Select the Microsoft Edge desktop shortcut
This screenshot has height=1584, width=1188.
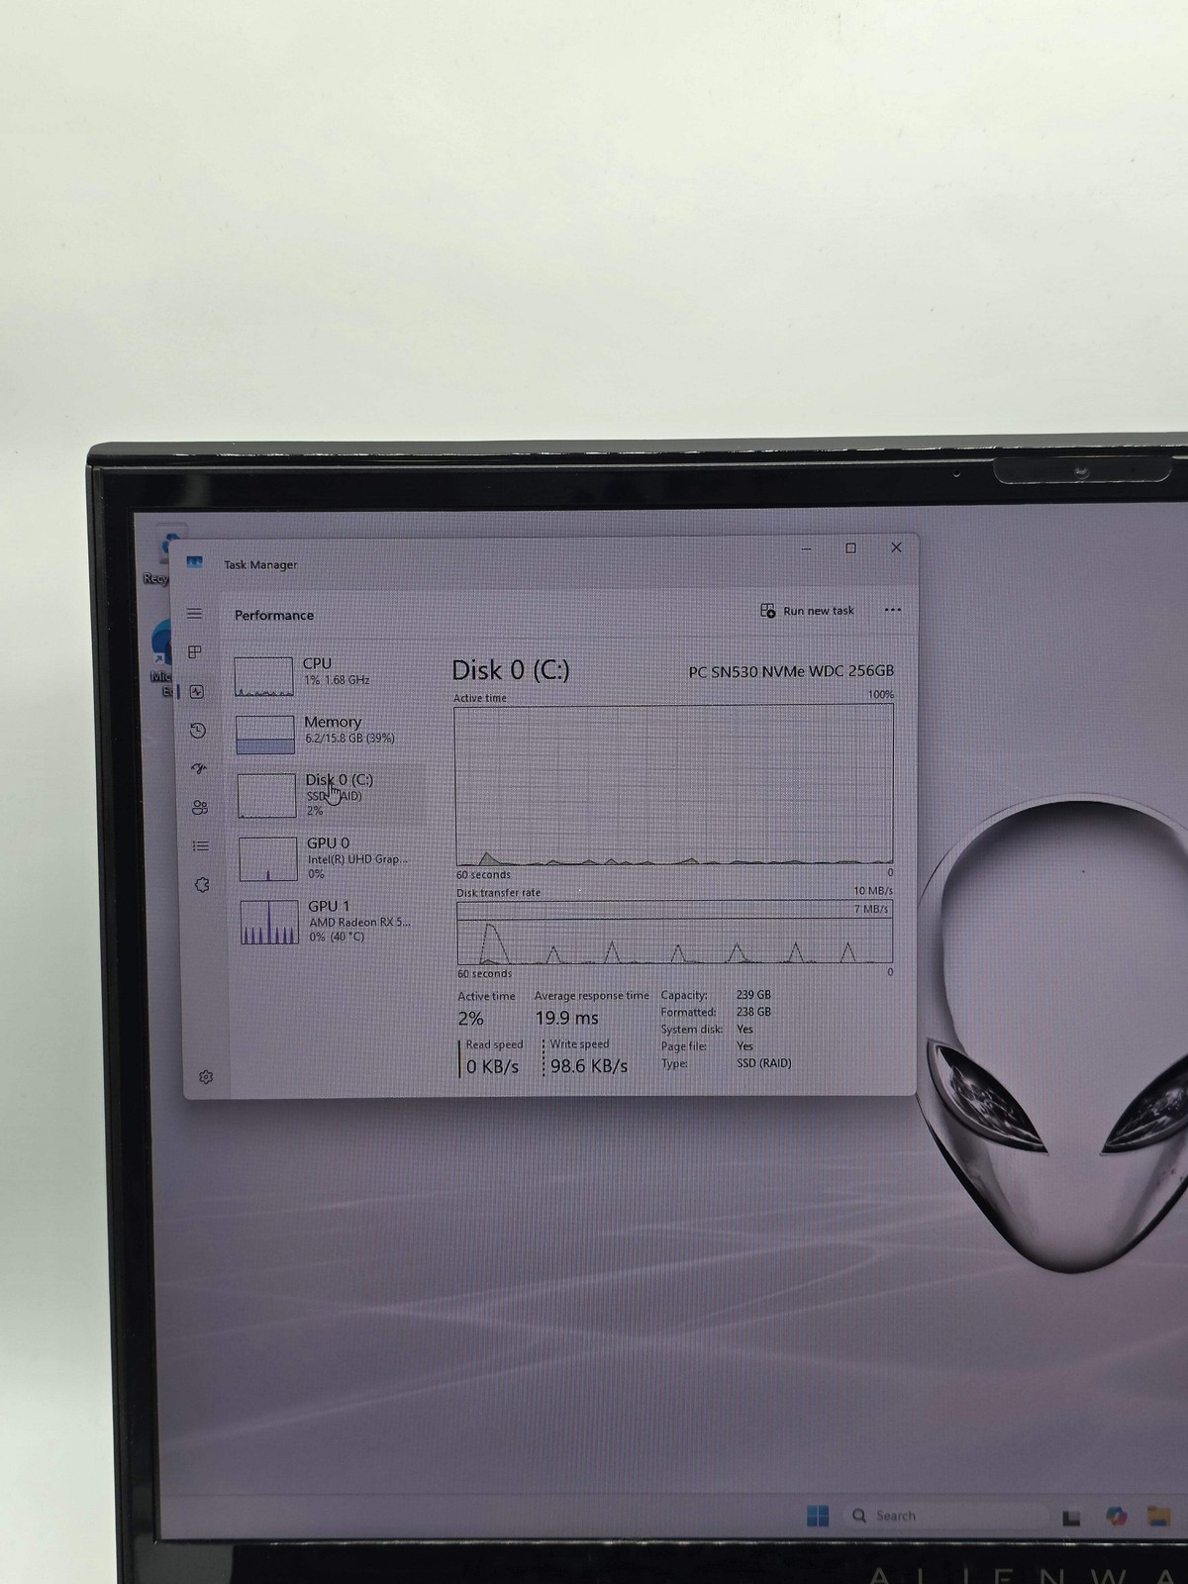160,658
